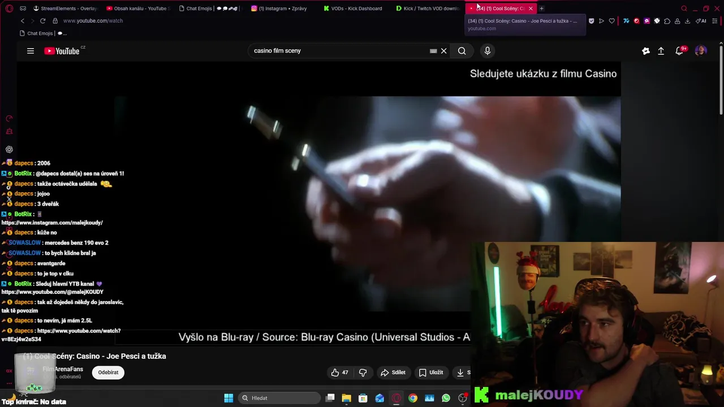Screen dimensions: 724x407
Task: Open Outlook from the taskbar
Action: tap(380, 398)
